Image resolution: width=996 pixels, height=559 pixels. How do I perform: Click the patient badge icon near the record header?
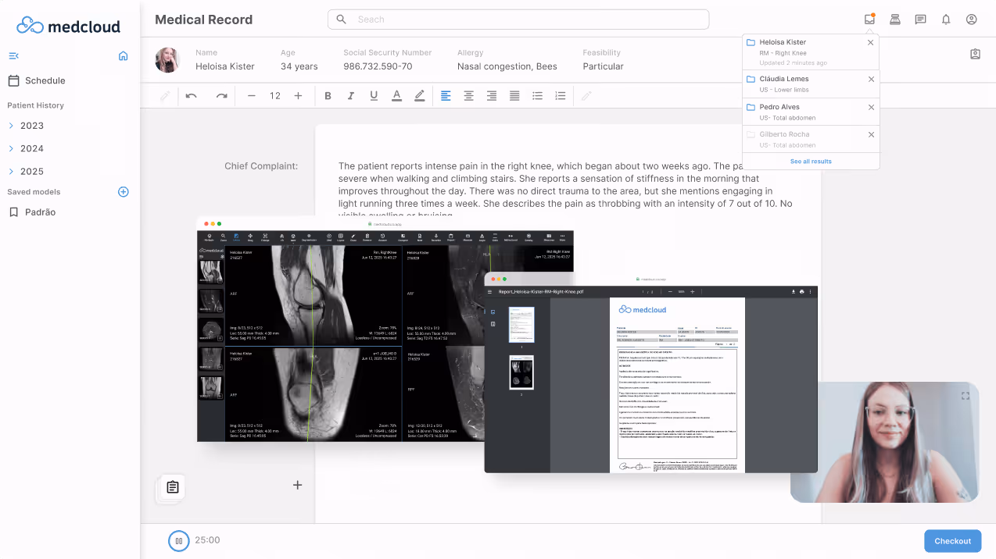click(x=975, y=54)
